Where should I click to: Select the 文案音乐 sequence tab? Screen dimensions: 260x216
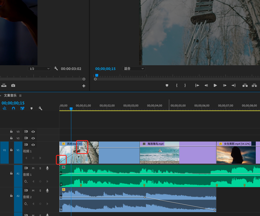click(10, 96)
